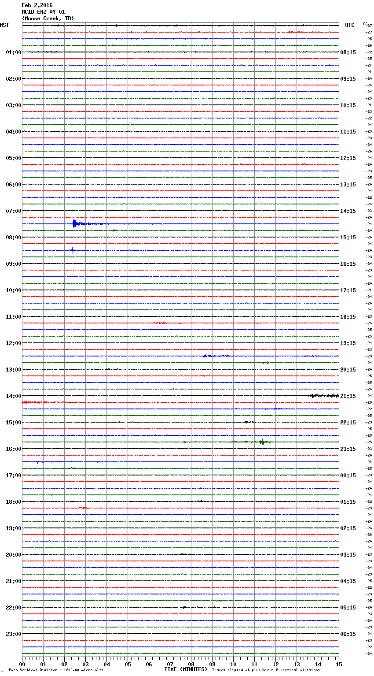The image size is (374, 676).
Task: Click the 09:00 MST time label
Action: pyautogui.click(x=14, y=264)
